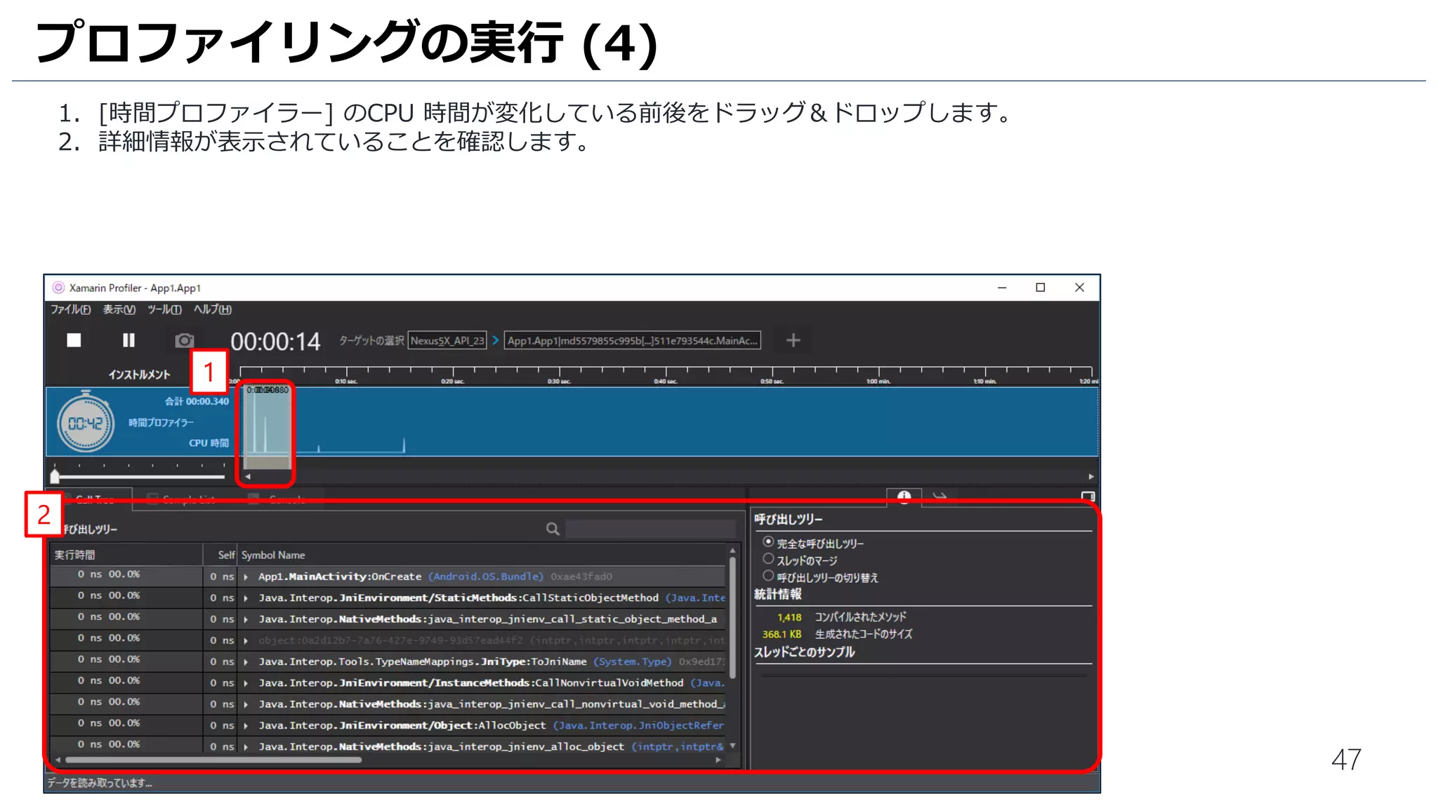Viewport: 1438px width, 808px height.
Task: Open the info panel tab icon
Action: click(904, 496)
